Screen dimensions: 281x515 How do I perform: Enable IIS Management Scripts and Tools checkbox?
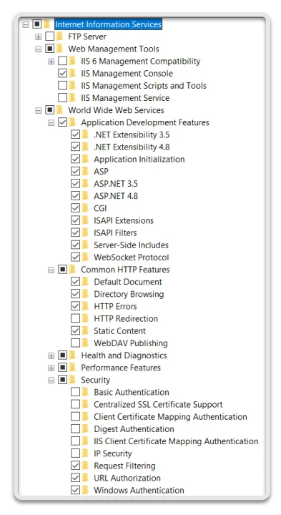click(x=62, y=85)
